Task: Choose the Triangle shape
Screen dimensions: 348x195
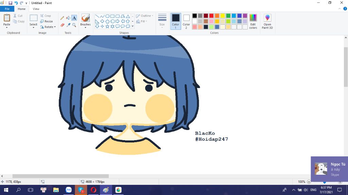Action: pos(128,16)
